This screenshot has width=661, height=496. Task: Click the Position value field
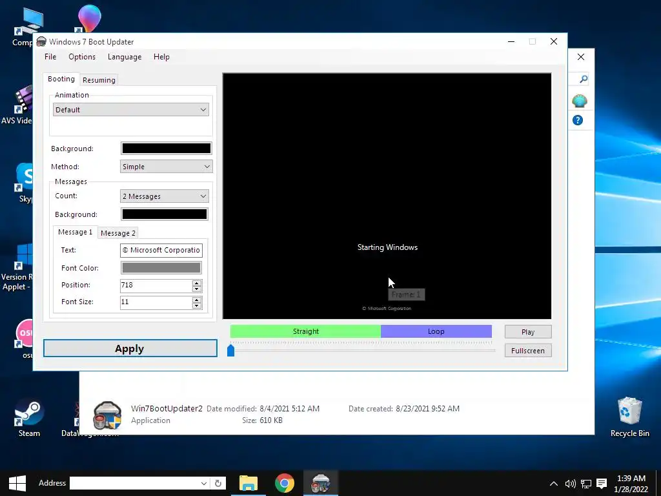click(x=156, y=285)
